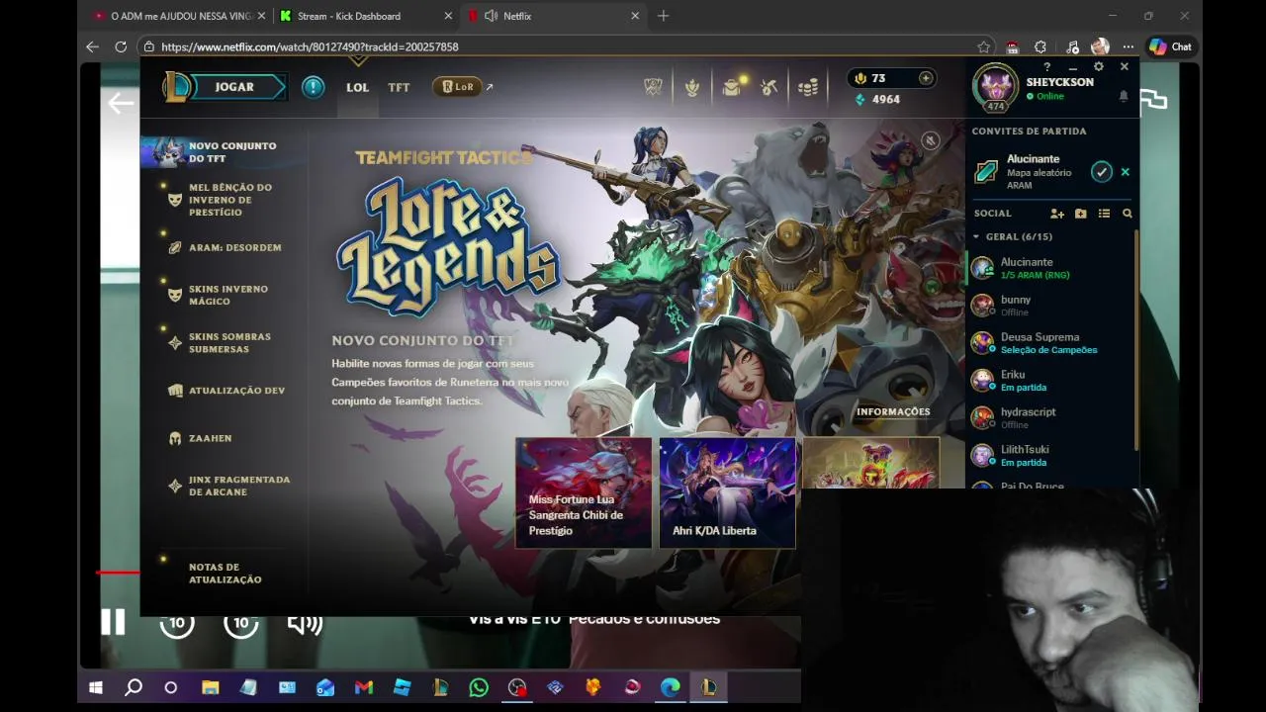Collapse the GERAL (6/15) friends group
The image size is (1266, 712).
[x=976, y=237]
